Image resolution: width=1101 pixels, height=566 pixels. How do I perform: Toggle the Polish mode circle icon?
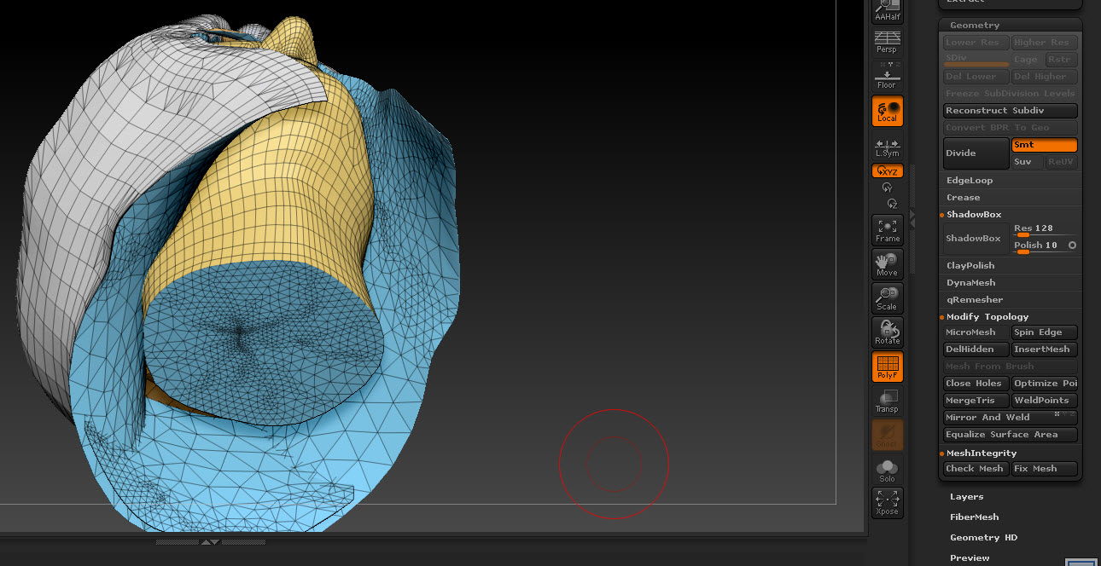1073,245
